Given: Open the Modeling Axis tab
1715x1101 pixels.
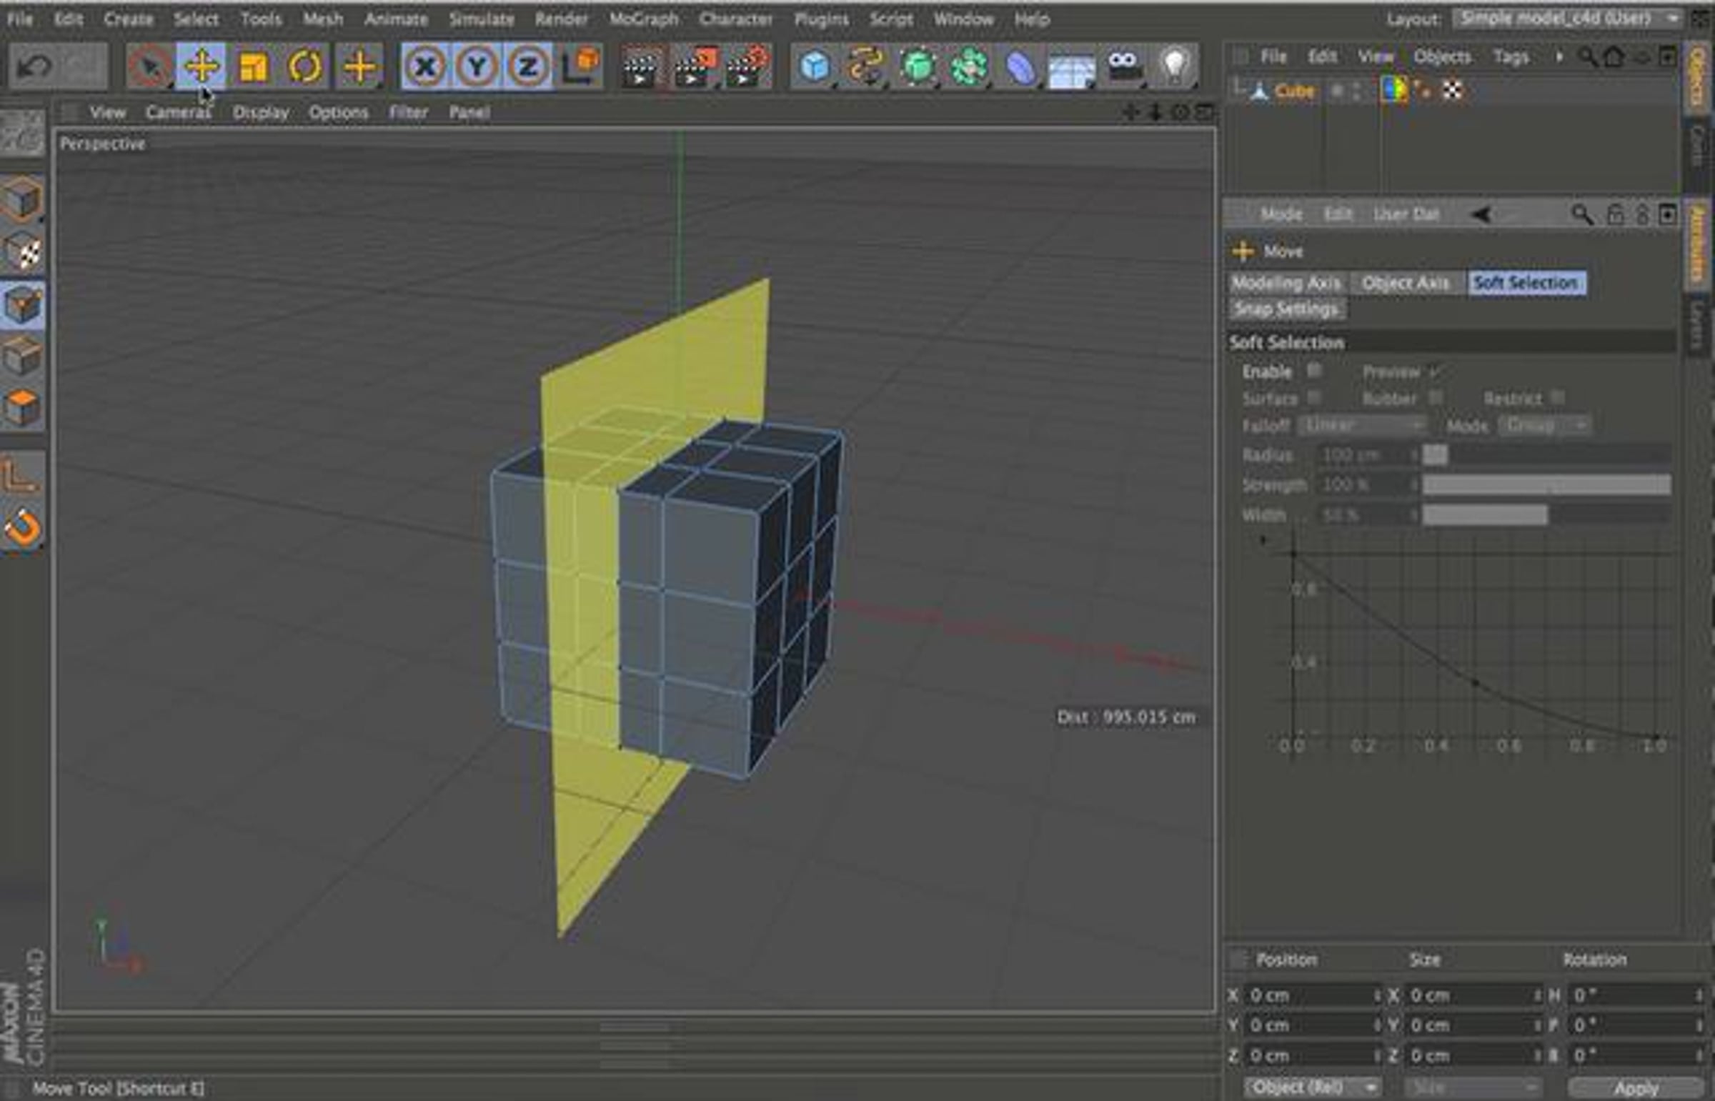Looking at the screenshot, I should [x=1286, y=283].
